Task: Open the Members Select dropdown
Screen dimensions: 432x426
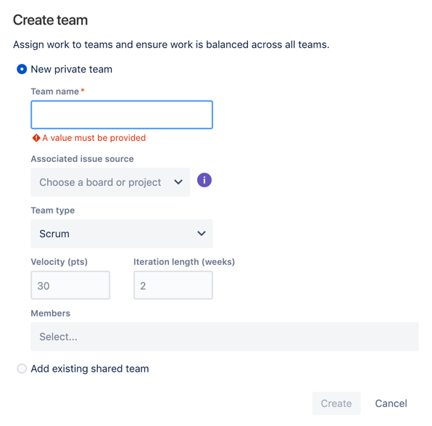Action: point(225,337)
